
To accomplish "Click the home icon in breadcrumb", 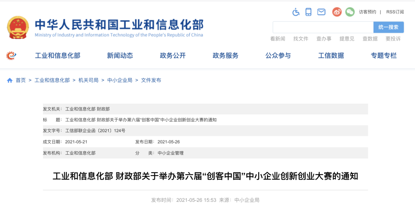I will [10, 80].
